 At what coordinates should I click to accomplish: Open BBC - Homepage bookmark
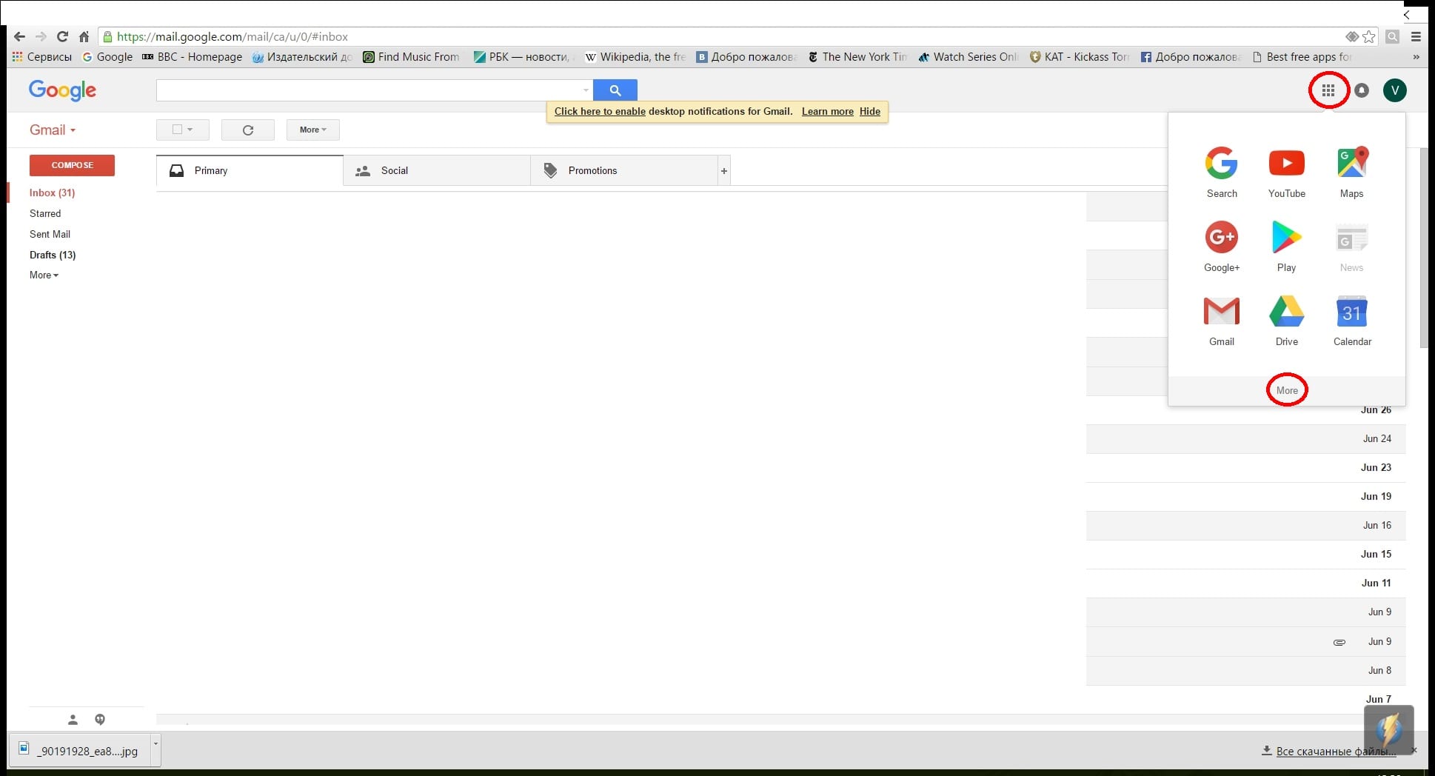point(192,57)
